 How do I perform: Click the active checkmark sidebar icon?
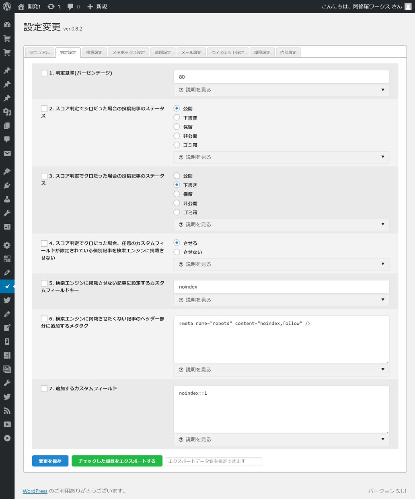click(x=7, y=287)
